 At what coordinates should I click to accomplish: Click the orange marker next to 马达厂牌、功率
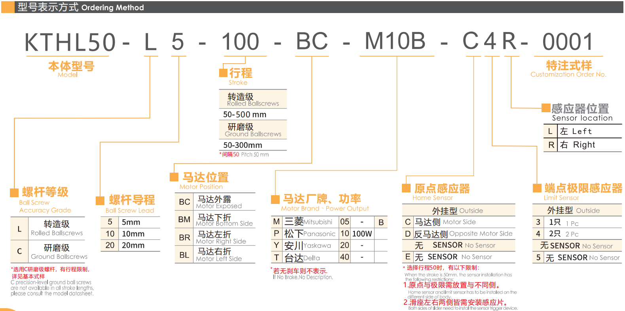pyautogui.click(x=275, y=199)
